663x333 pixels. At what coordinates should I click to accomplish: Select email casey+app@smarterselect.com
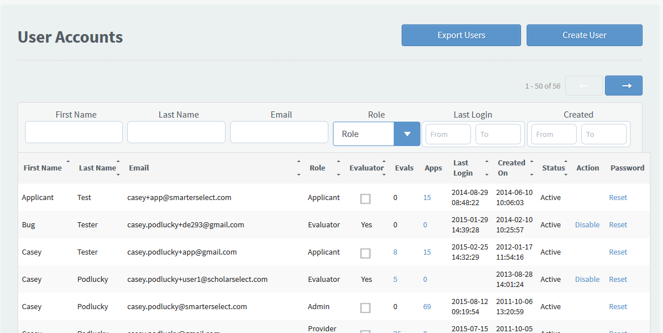pyautogui.click(x=180, y=197)
